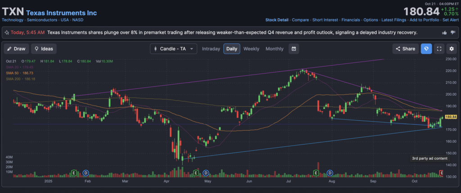Click the blue diamond premium icon
Screen dimensions: 461x193
click(426, 48)
